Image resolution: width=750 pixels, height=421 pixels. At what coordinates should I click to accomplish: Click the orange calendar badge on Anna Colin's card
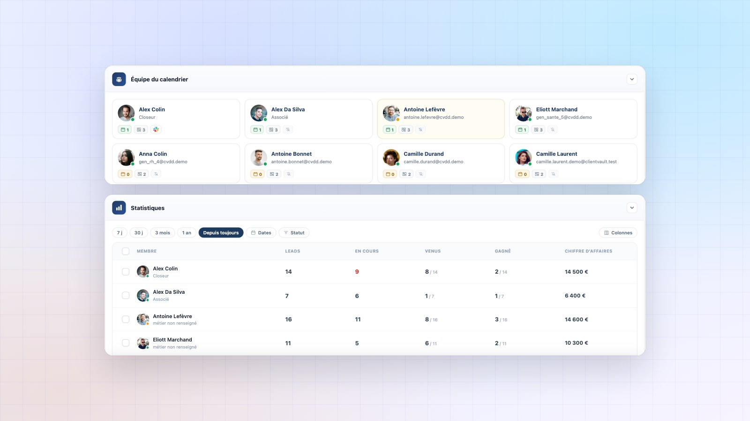[x=125, y=174]
